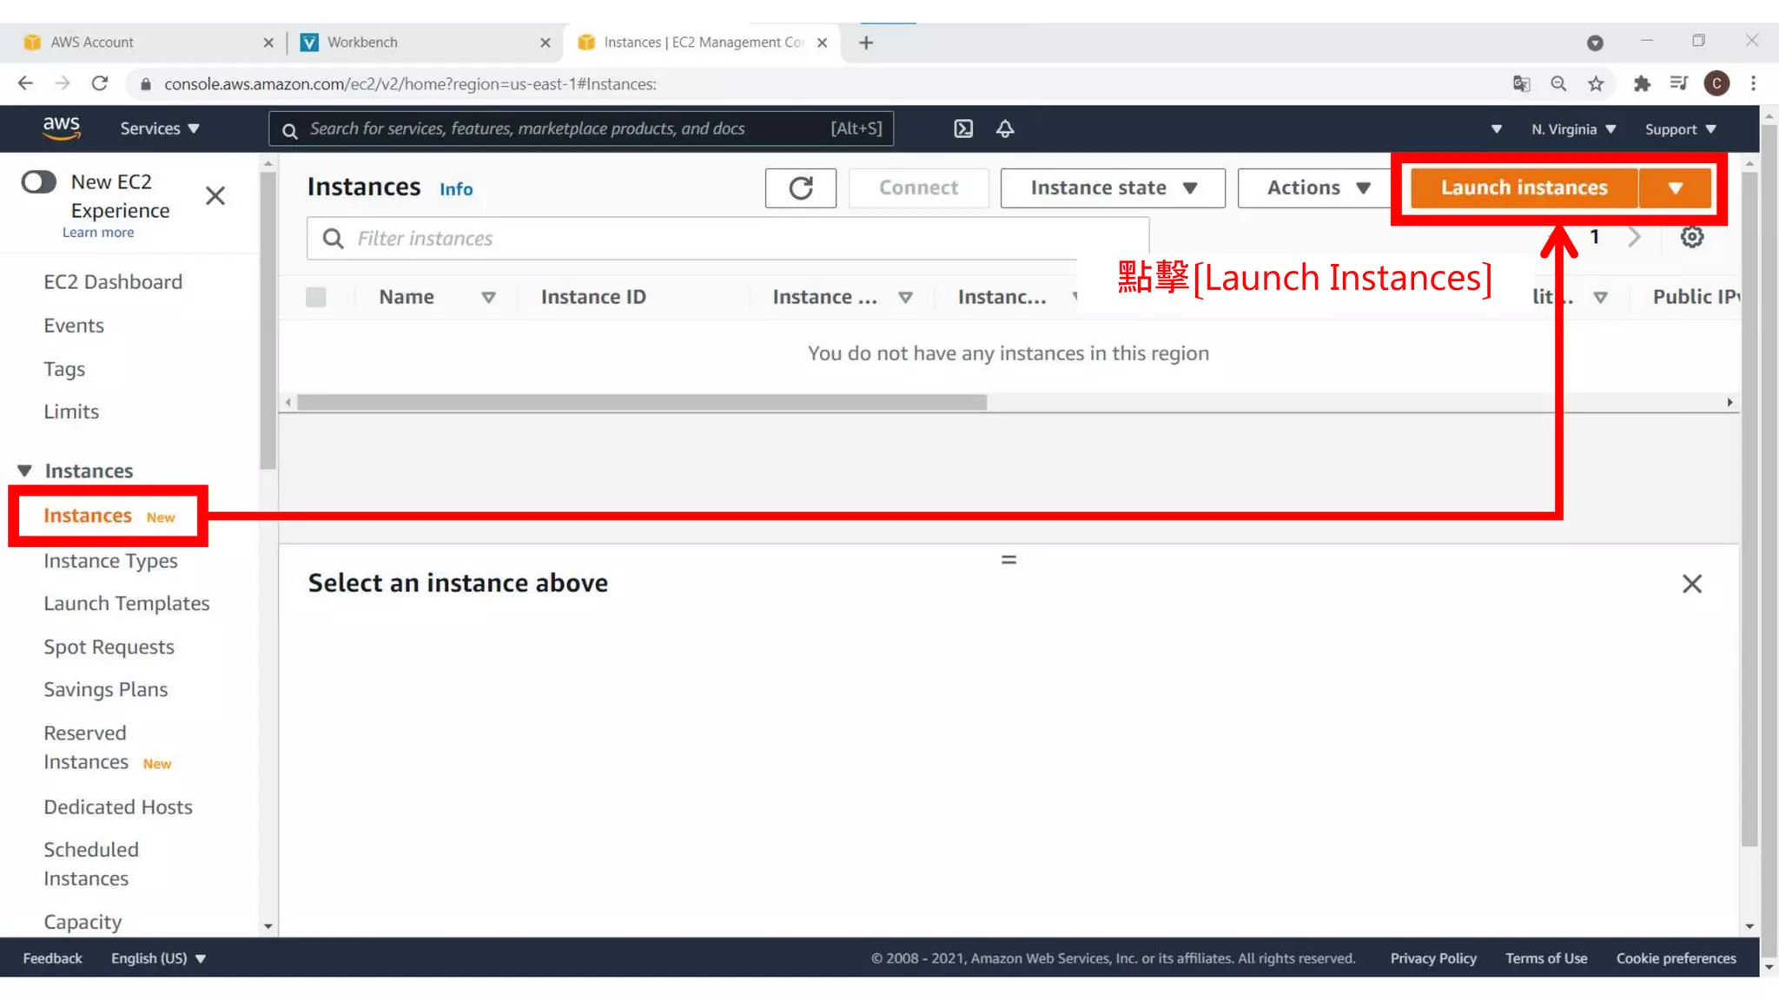This screenshot has width=1779, height=1000.
Task: Sort by the Name column arrow
Action: pos(488,297)
